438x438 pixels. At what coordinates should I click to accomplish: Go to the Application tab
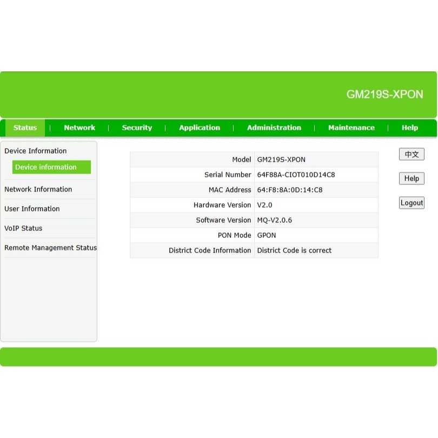click(200, 128)
